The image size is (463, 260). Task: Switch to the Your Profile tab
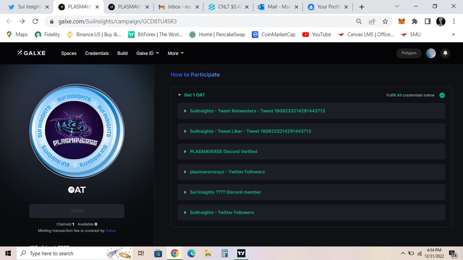(328, 7)
